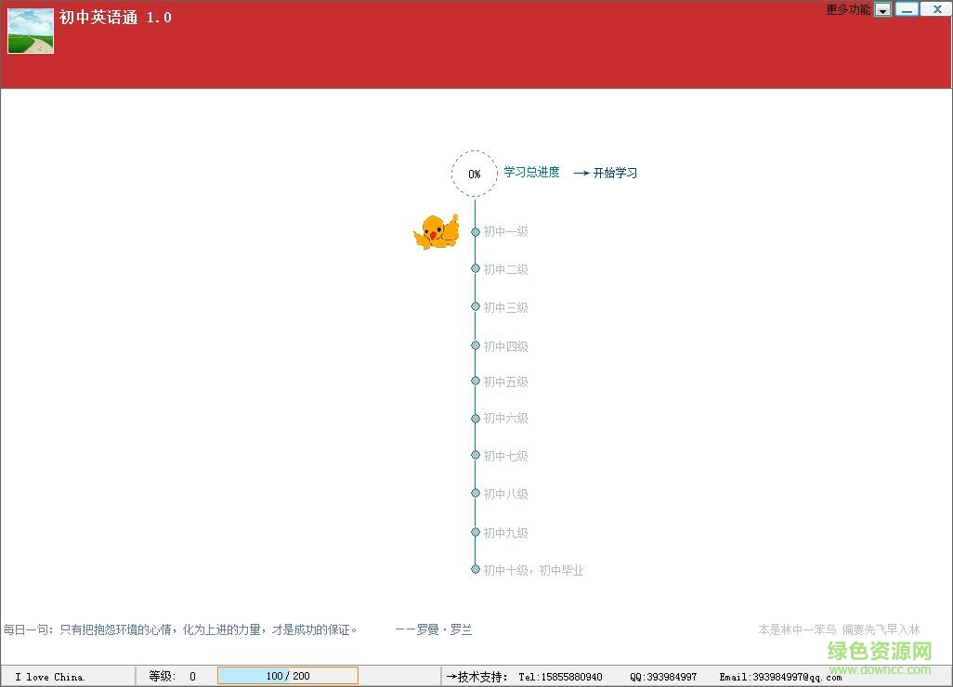Click the 初中五级 node dot

pyautogui.click(x=475, y=381)
